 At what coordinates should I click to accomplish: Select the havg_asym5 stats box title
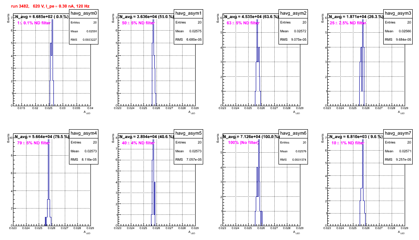pos(188,133)
